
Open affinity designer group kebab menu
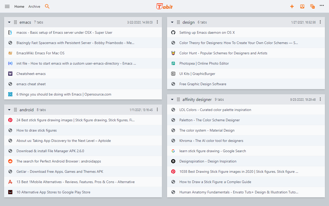[x=320, y=99]
